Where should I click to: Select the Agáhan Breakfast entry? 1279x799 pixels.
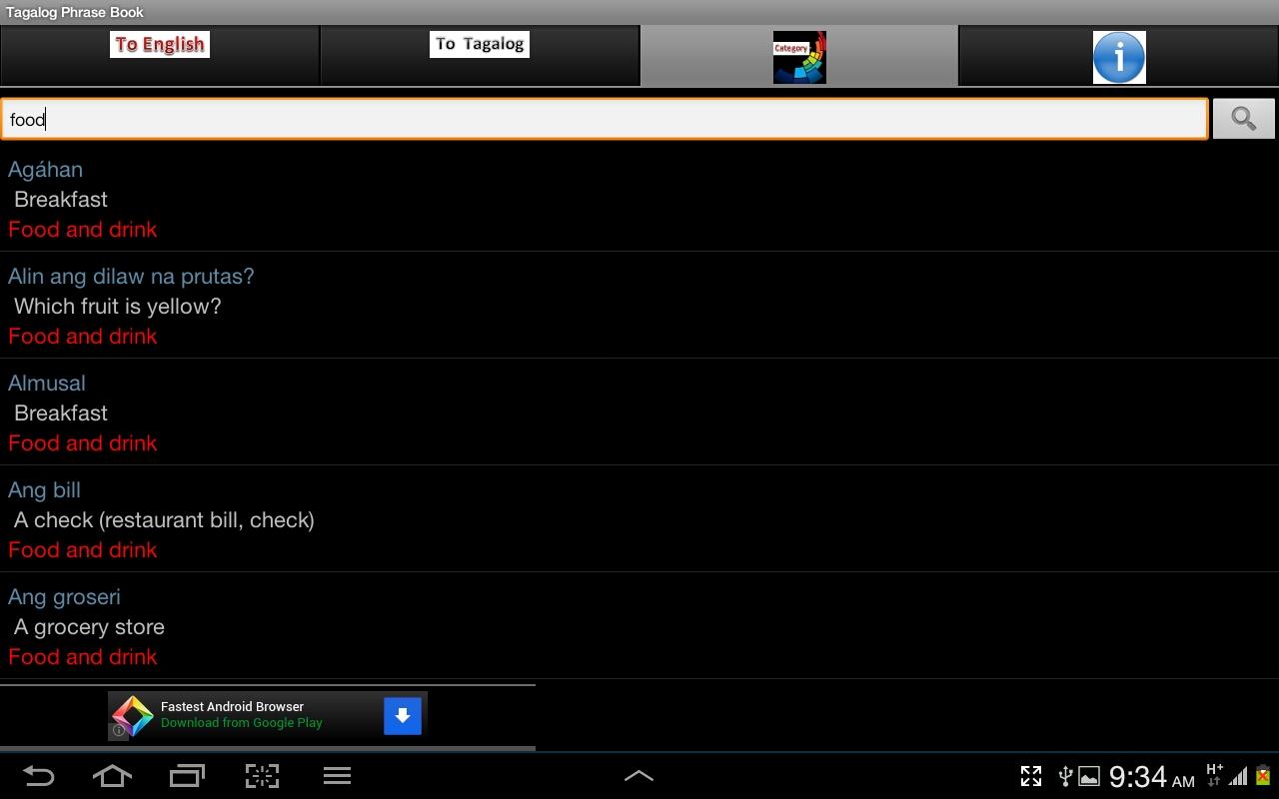click(x=639, y=199)
